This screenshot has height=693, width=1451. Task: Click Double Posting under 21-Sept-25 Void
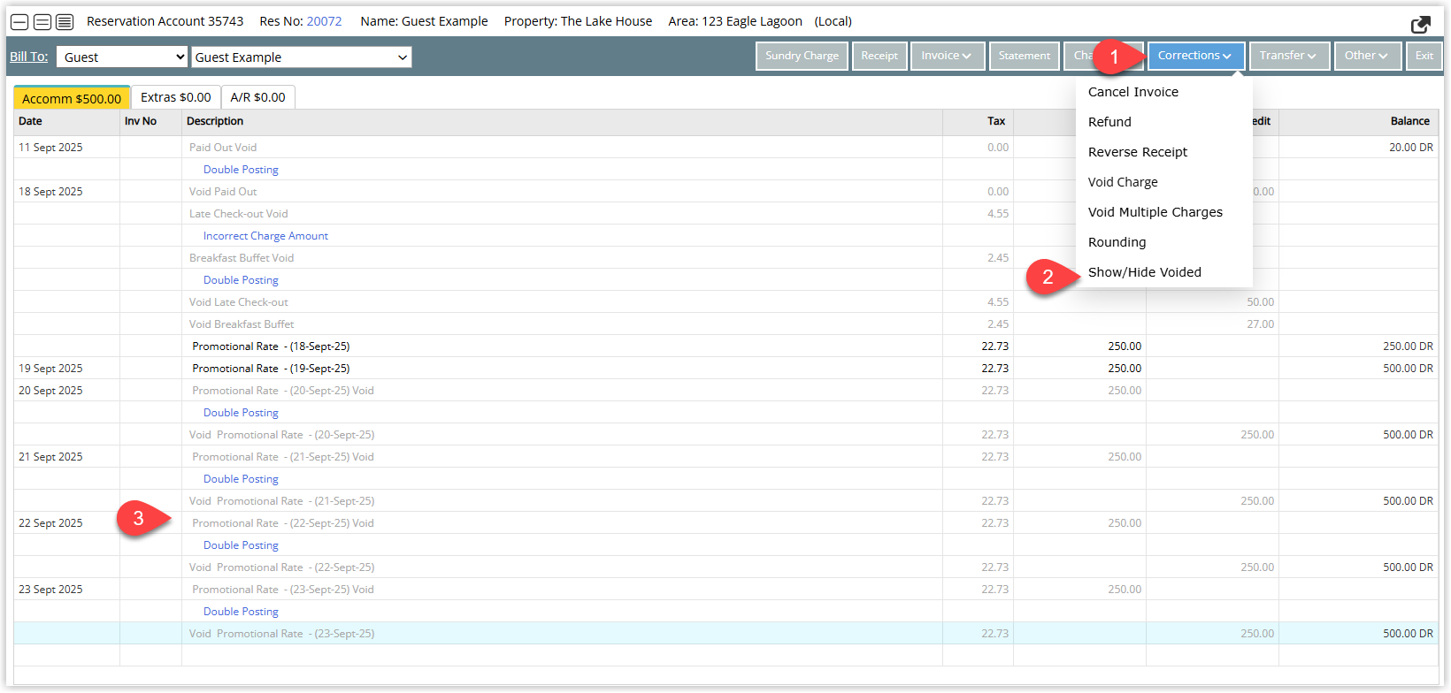pyautogui.click(x=241, y=479)
